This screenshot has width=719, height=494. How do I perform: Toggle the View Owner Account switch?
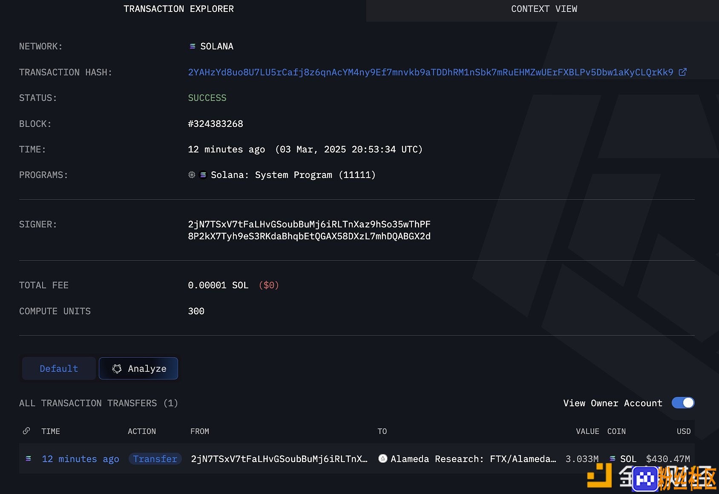tap(683, 403)
